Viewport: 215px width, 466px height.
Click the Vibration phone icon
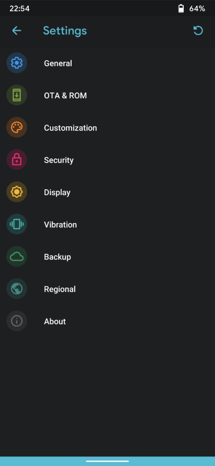[17, 224]
